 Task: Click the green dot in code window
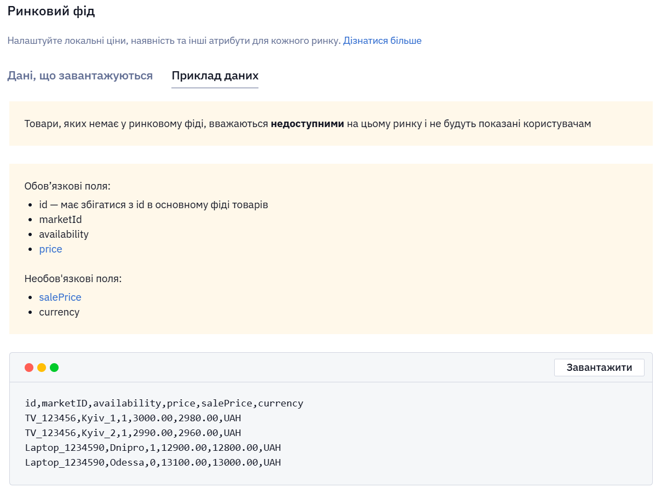pos(54,368)
